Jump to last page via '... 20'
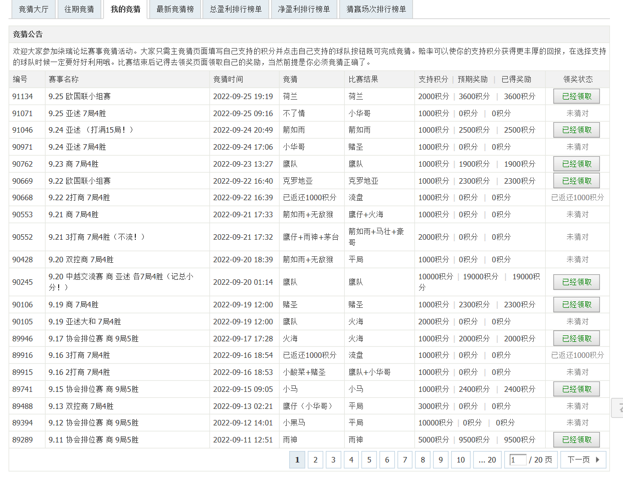The image size is (623, 477). tap(487, 460)
